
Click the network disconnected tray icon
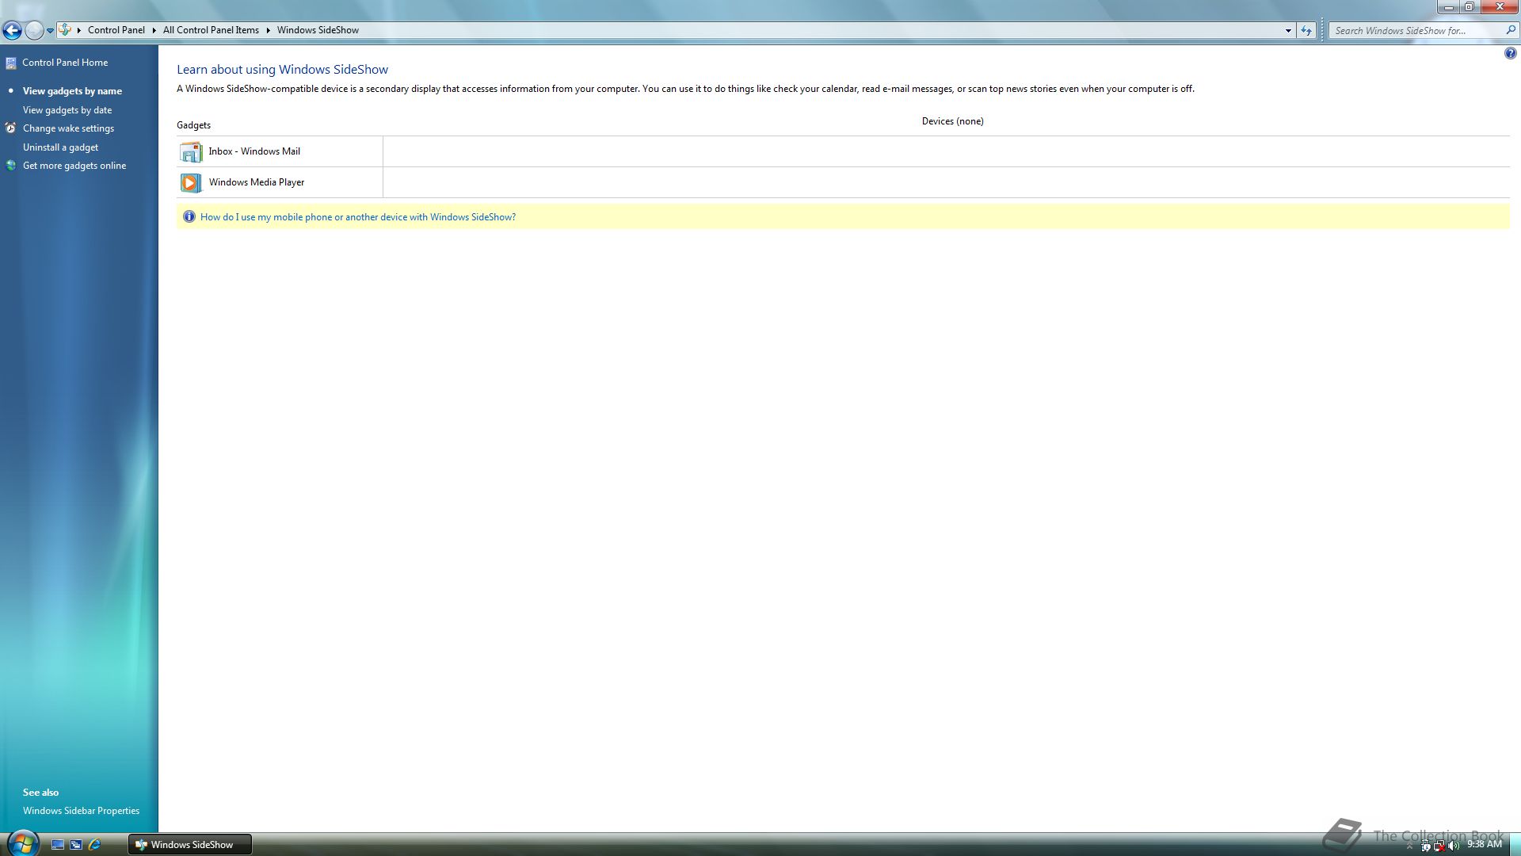[1439, 846]
